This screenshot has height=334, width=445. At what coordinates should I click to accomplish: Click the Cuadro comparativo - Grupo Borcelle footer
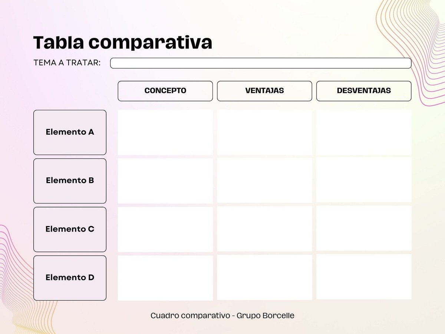(x=222, y=315)
